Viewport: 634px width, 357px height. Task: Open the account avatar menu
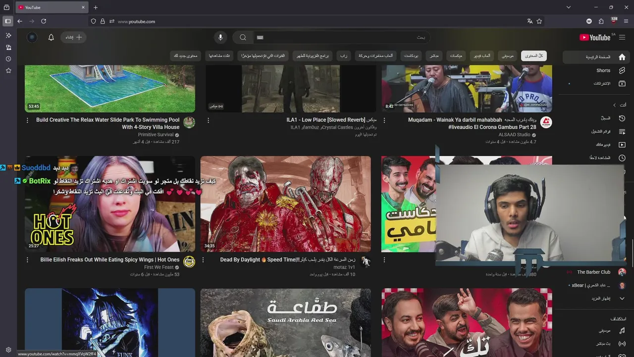tap(32, 37)
